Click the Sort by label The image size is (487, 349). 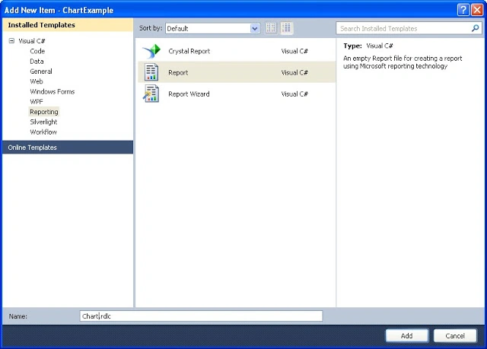click(x=151, y=28)
